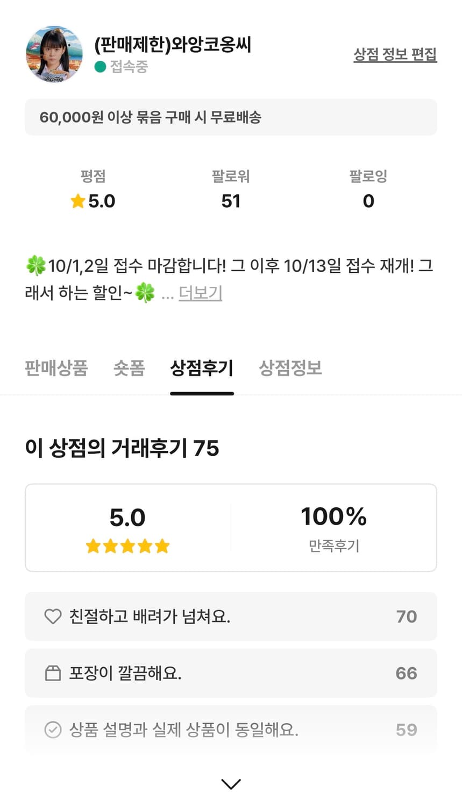Viewport: 462px width, 807px height.
Task: Click the heart icon for 친절하고 배려가 넘쳐요
Action: pos(53,617)
